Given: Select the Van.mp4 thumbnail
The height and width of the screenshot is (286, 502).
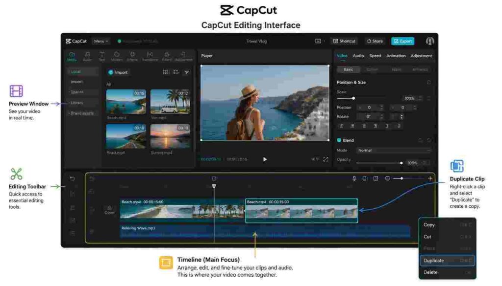Looking at the screenshot, I should 170,102.
